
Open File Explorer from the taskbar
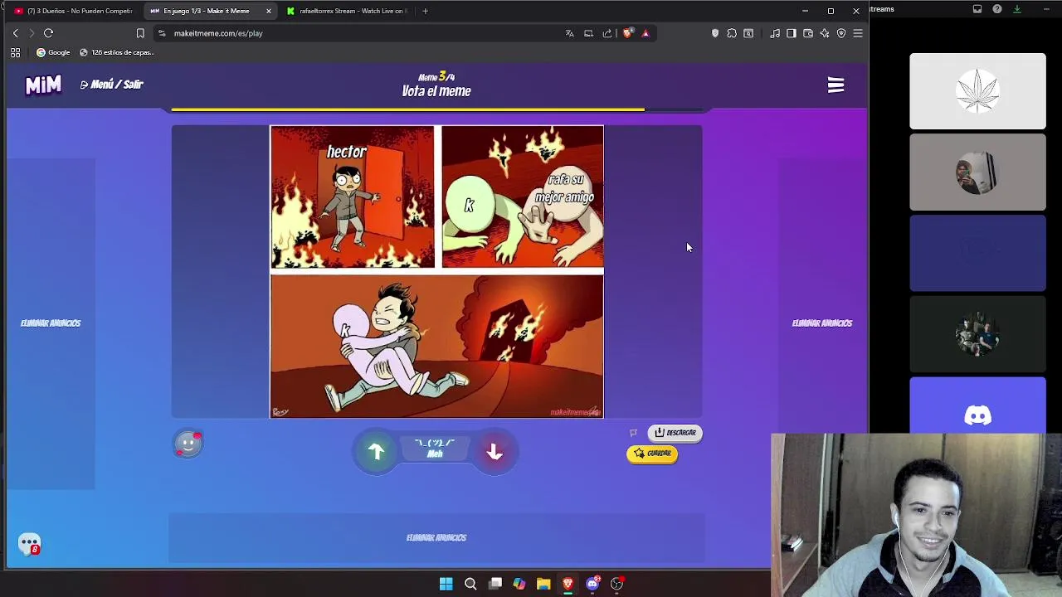[x=543, y=584]
